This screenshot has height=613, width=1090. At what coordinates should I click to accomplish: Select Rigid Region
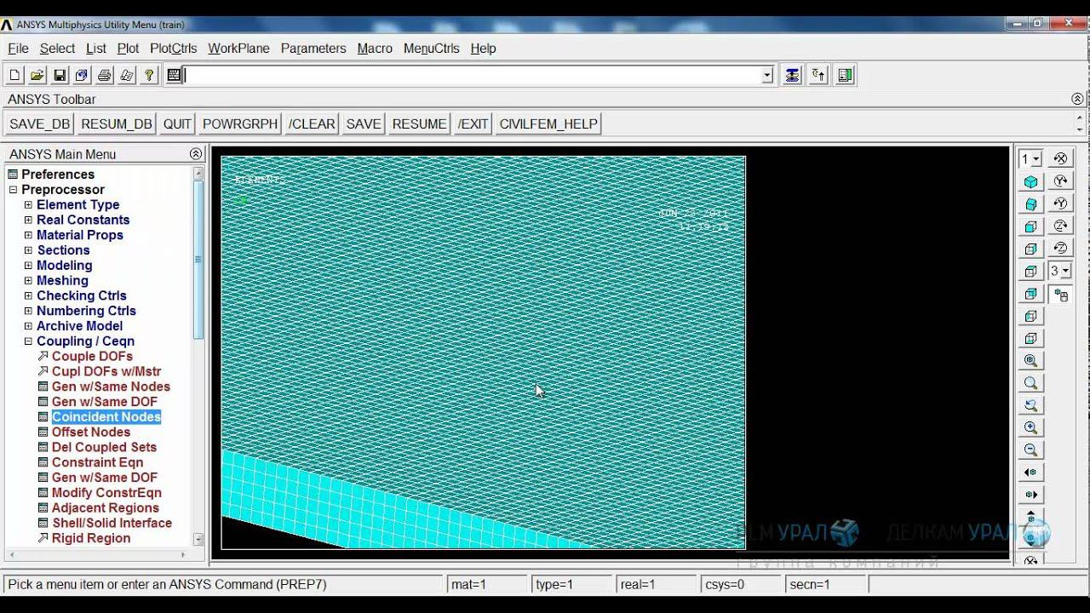coord(91,539)
